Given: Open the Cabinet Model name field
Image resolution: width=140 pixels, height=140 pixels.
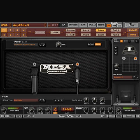Looking at the screenshot, I should tap(26, 45).
